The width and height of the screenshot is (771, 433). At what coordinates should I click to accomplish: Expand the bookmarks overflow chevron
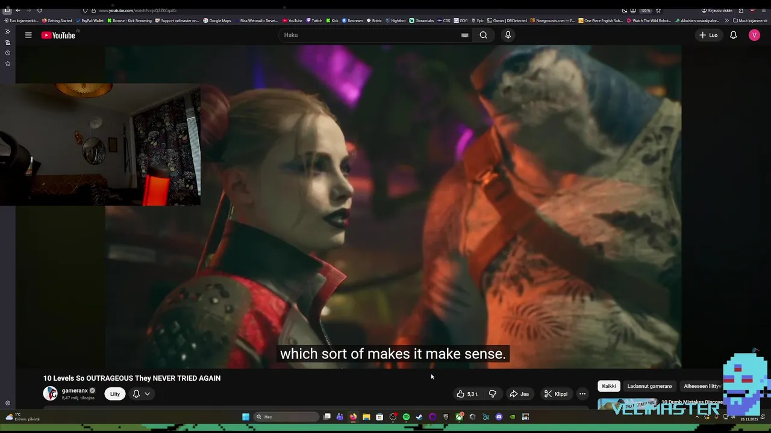726,20
